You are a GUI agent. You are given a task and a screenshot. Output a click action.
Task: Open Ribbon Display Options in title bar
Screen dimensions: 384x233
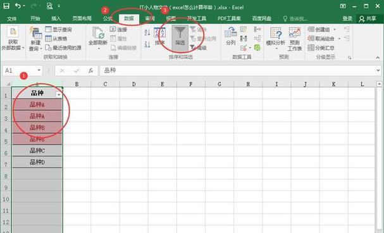pos(343,6)
